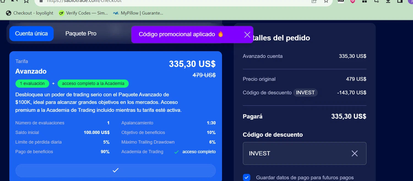
Task: Click the Código promocional aplicado message text
Action: pyautogui.click(x=177, y=34)
